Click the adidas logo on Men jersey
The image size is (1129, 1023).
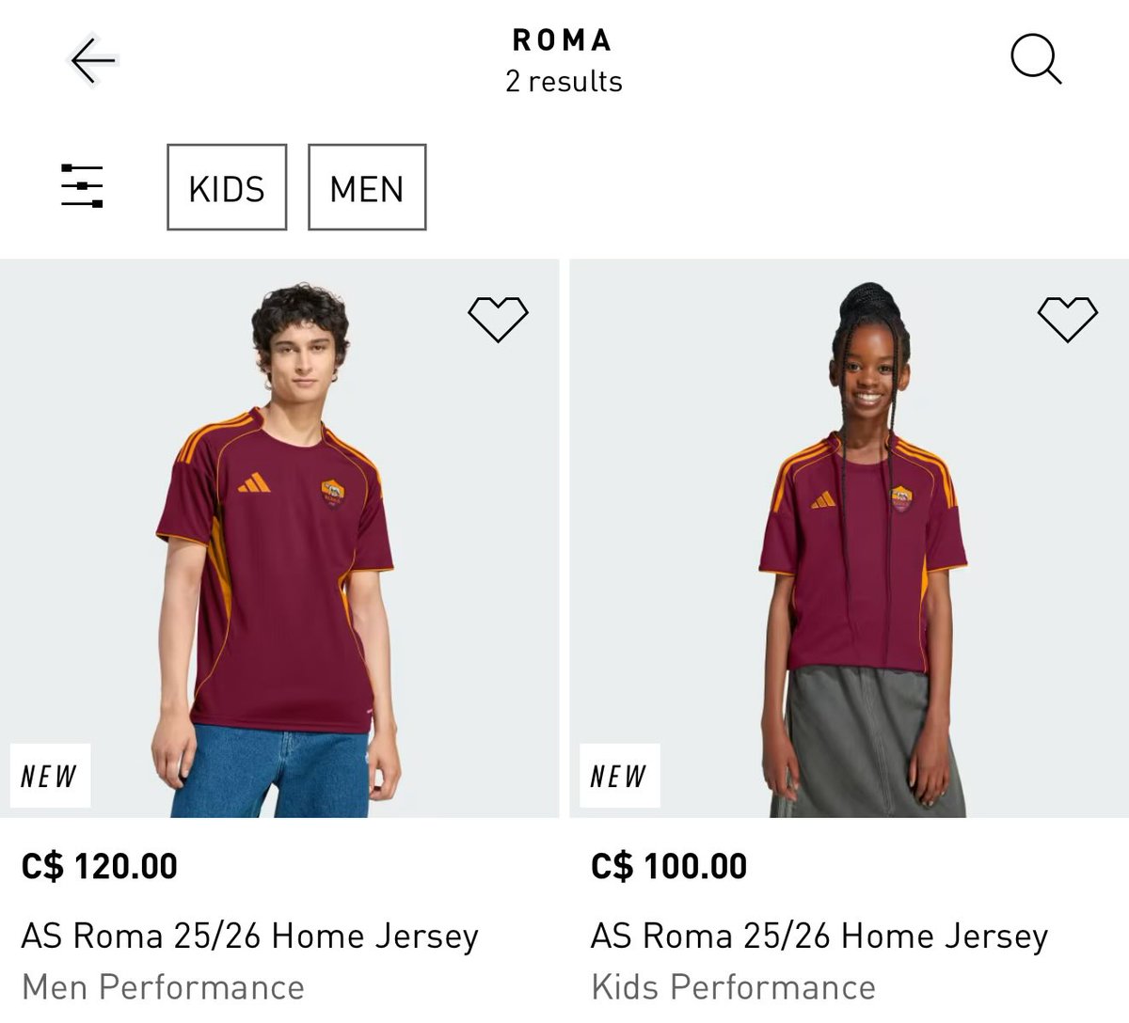coord(254,481)
